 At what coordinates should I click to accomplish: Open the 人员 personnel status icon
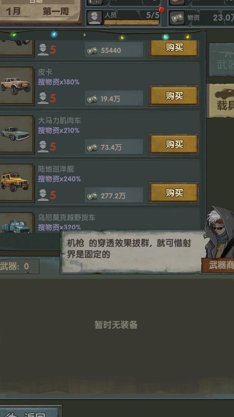pos(94,17)
